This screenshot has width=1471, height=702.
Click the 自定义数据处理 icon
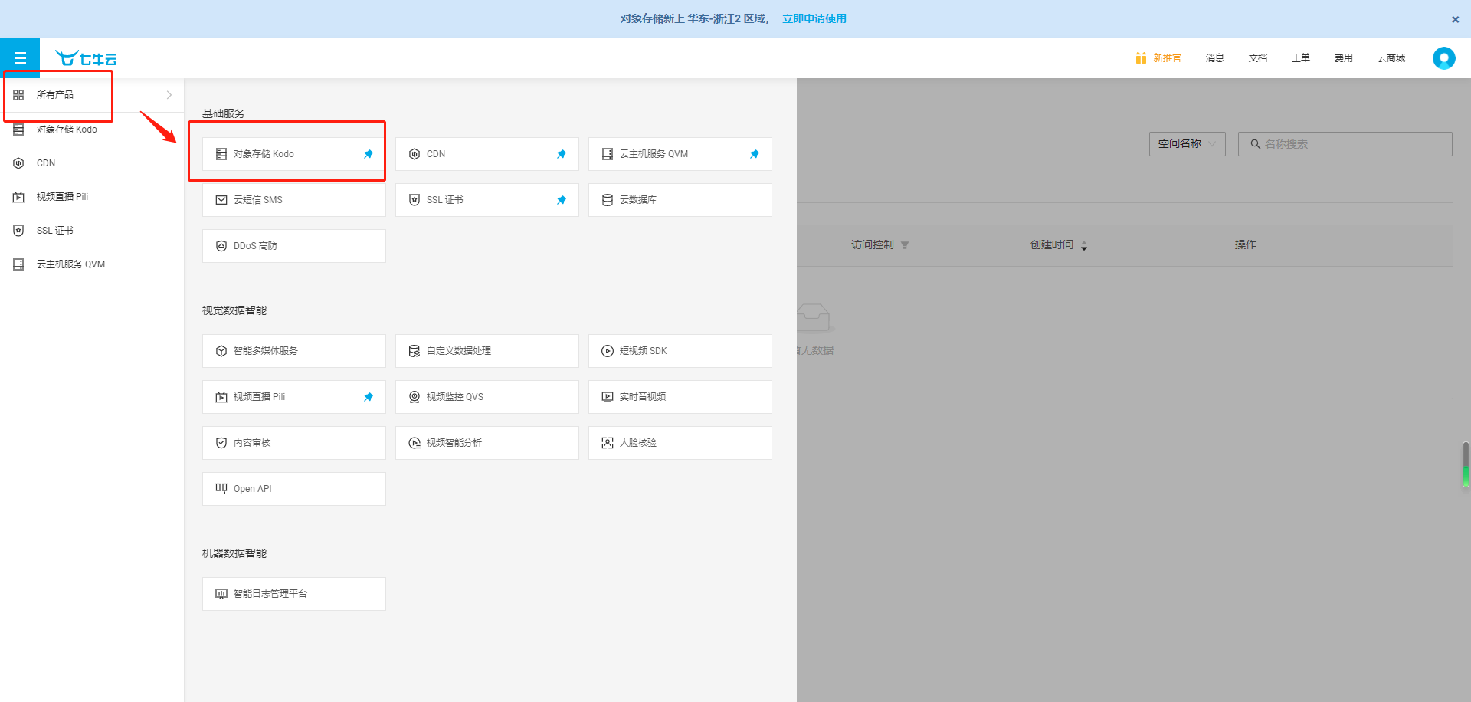pos(414,351)
